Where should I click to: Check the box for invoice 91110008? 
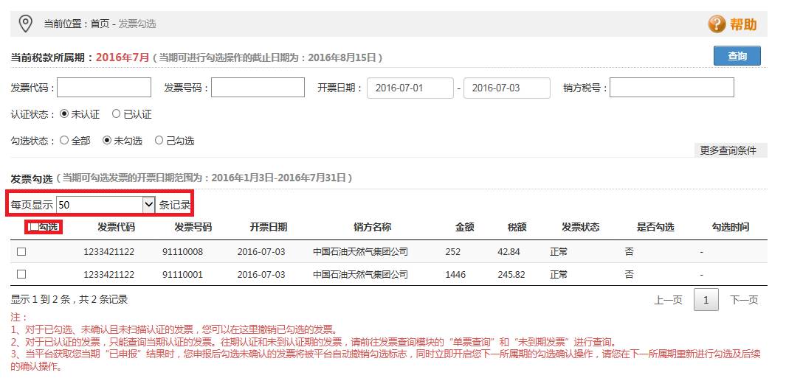click(21, 252)
